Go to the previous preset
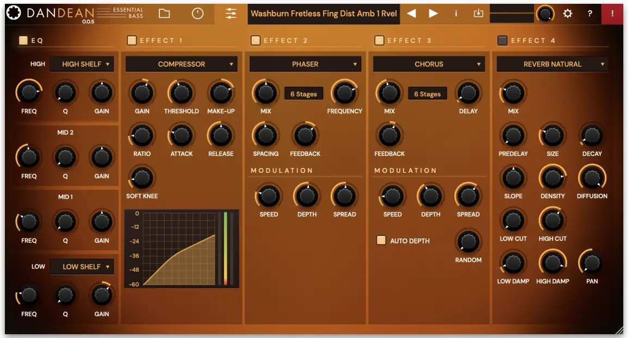This screenshot has width=632, height=338. pos(412,14)
